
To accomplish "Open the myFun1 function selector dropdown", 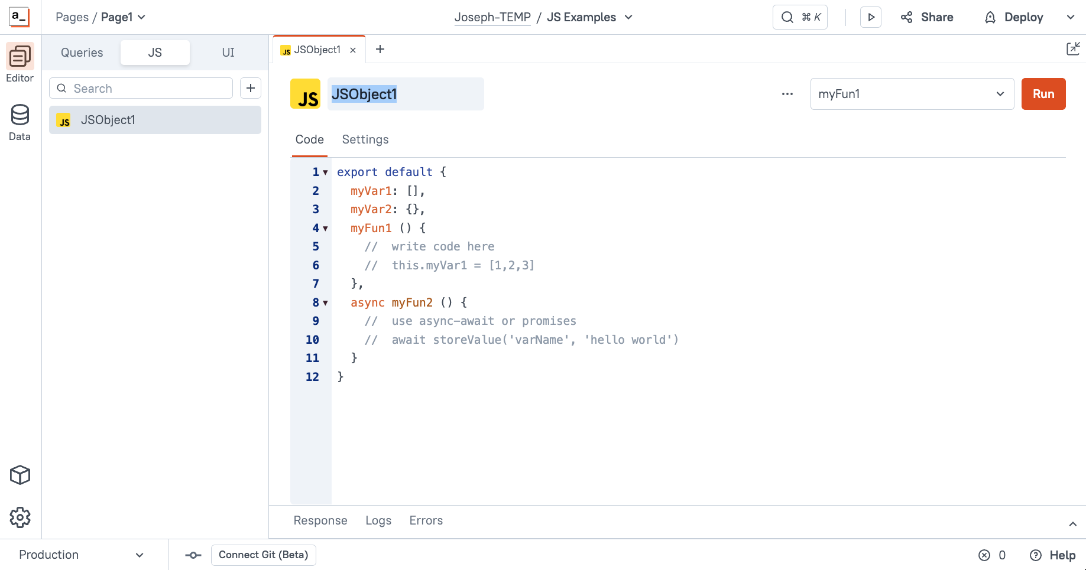I will (x=911, y=93).
